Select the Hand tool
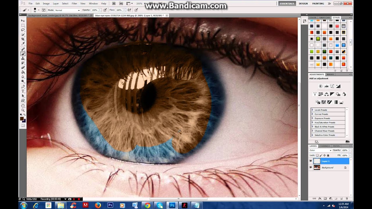Image resolution: width=372 pixels, height=209 pixels. tap(23, 106)
